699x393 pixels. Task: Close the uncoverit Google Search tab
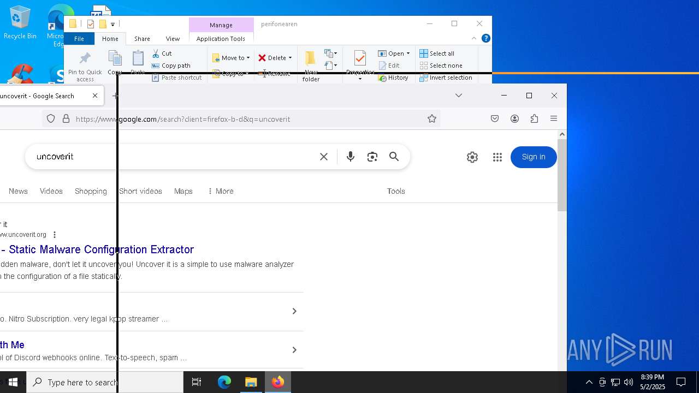point(95,96)
